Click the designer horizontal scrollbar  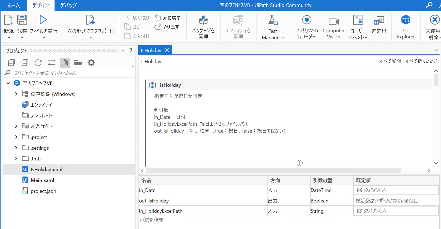point(273,170)
